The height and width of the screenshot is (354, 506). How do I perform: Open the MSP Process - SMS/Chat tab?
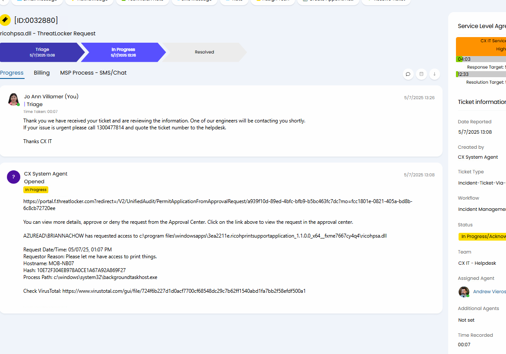pos(93,72)
